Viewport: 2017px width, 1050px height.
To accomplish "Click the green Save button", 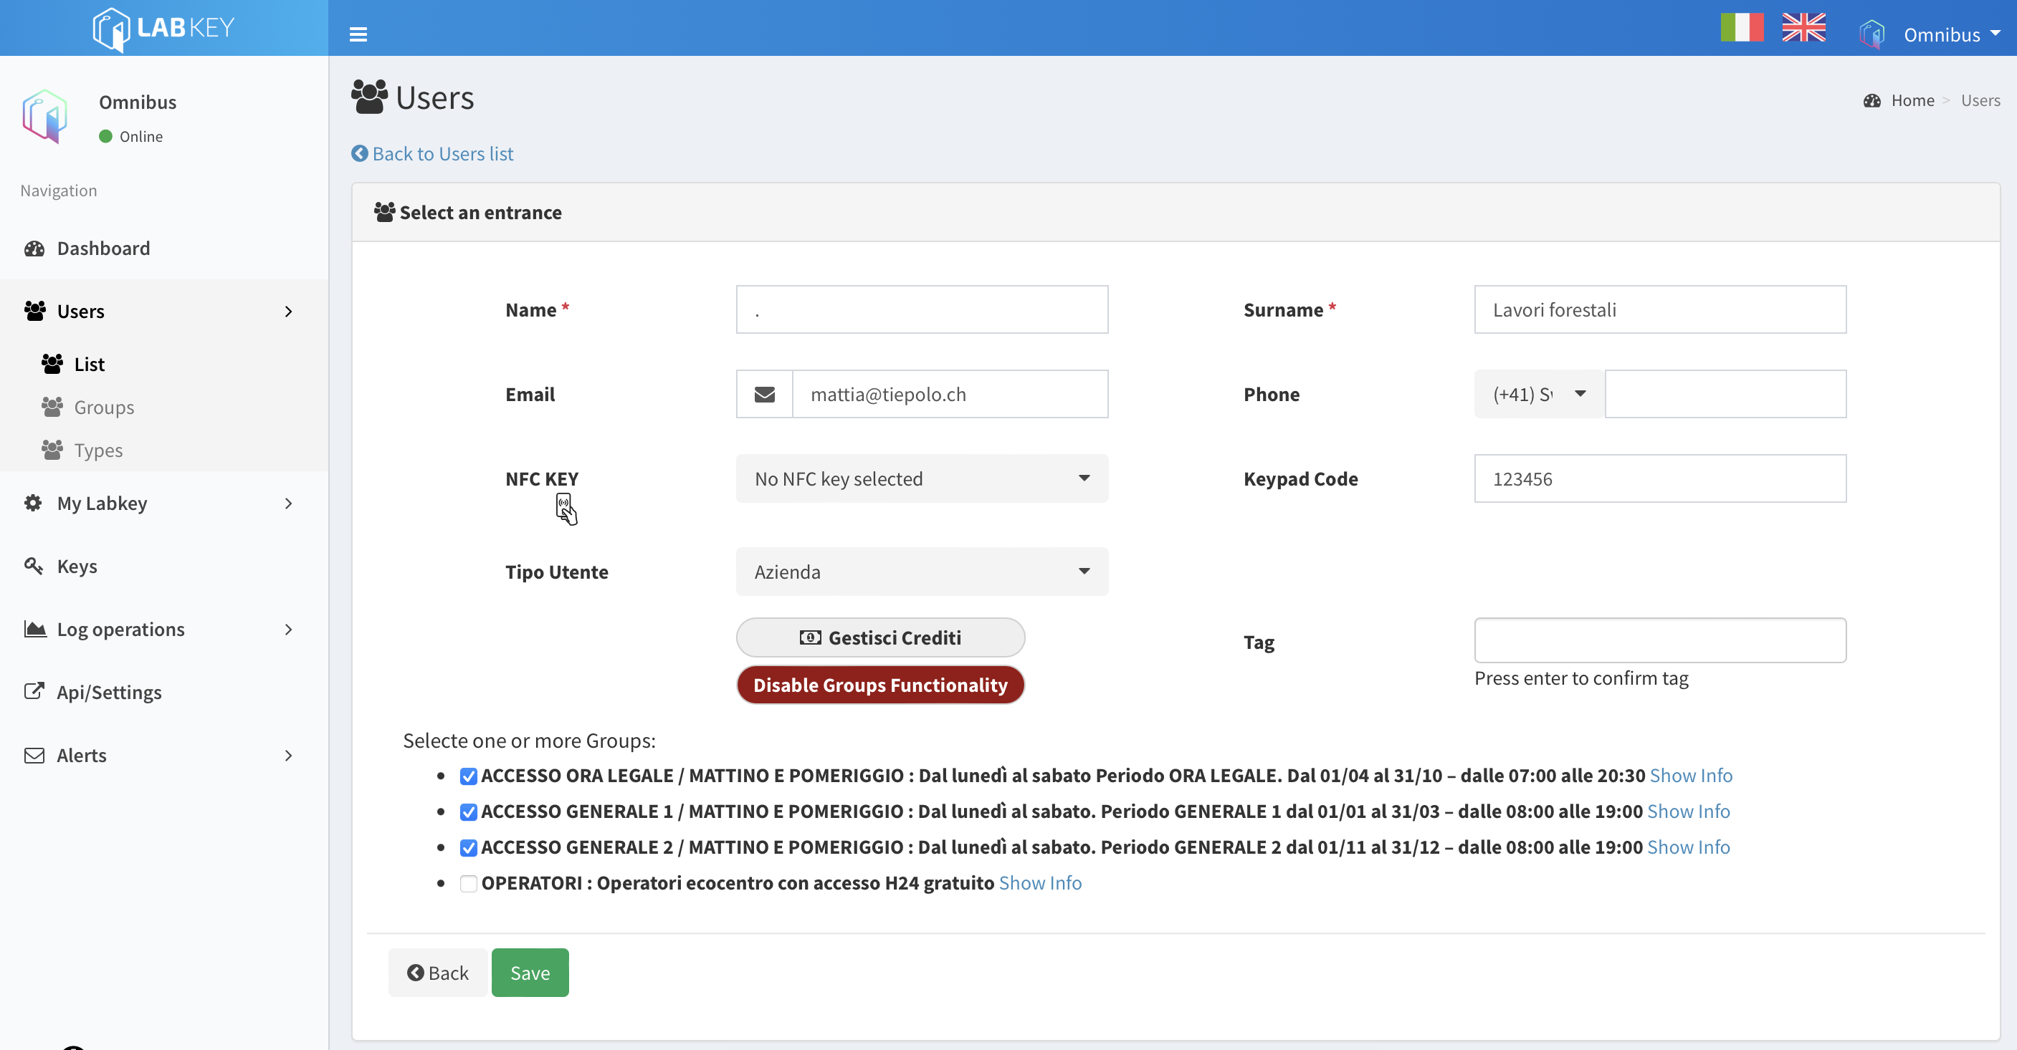I will point(530,973).
